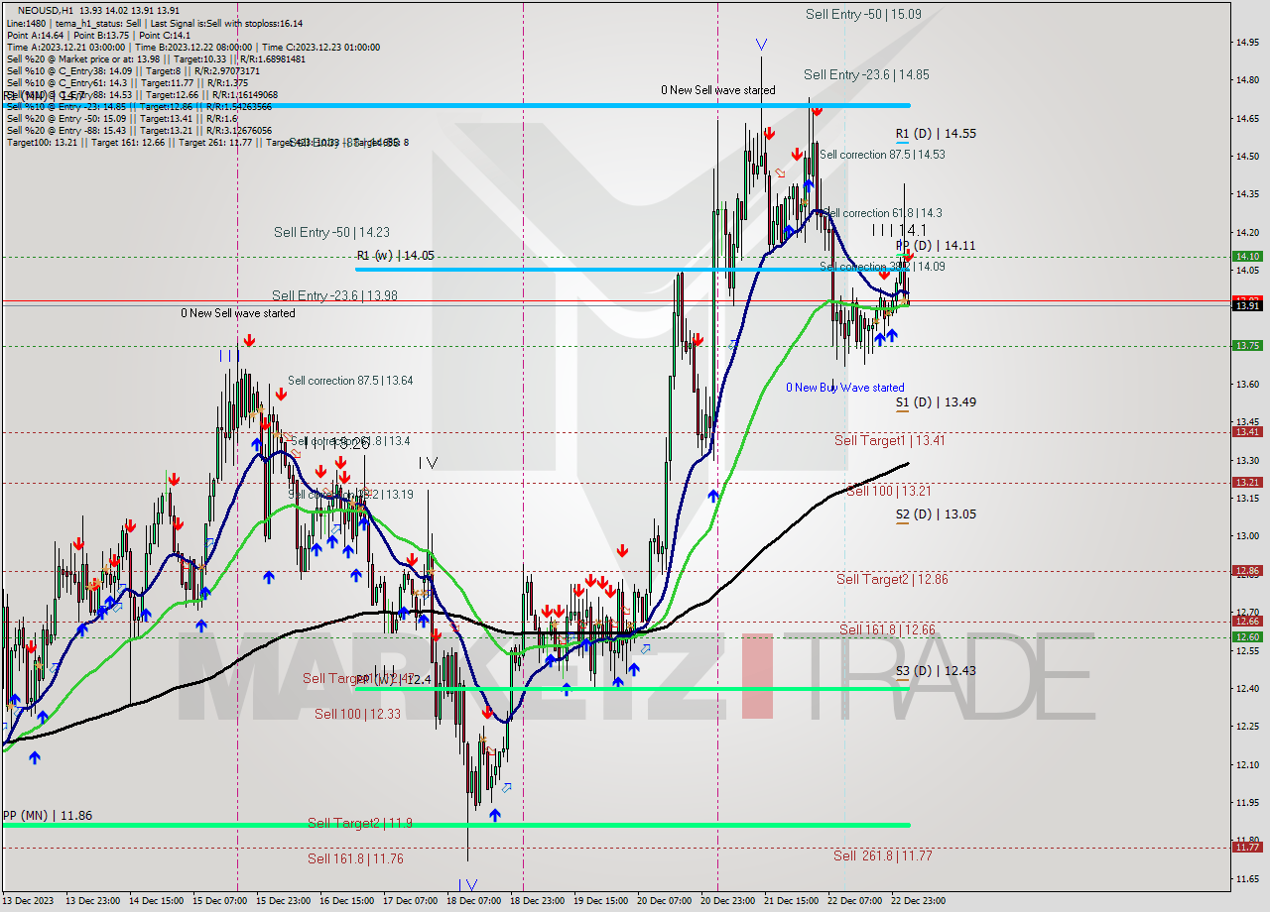Click the 'Sell 161.8 | 12.66' label
The height and width of the screenshot is (912, 1270).
point(887,629)
